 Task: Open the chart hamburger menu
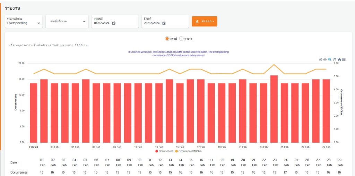click(x=344, y=60)
